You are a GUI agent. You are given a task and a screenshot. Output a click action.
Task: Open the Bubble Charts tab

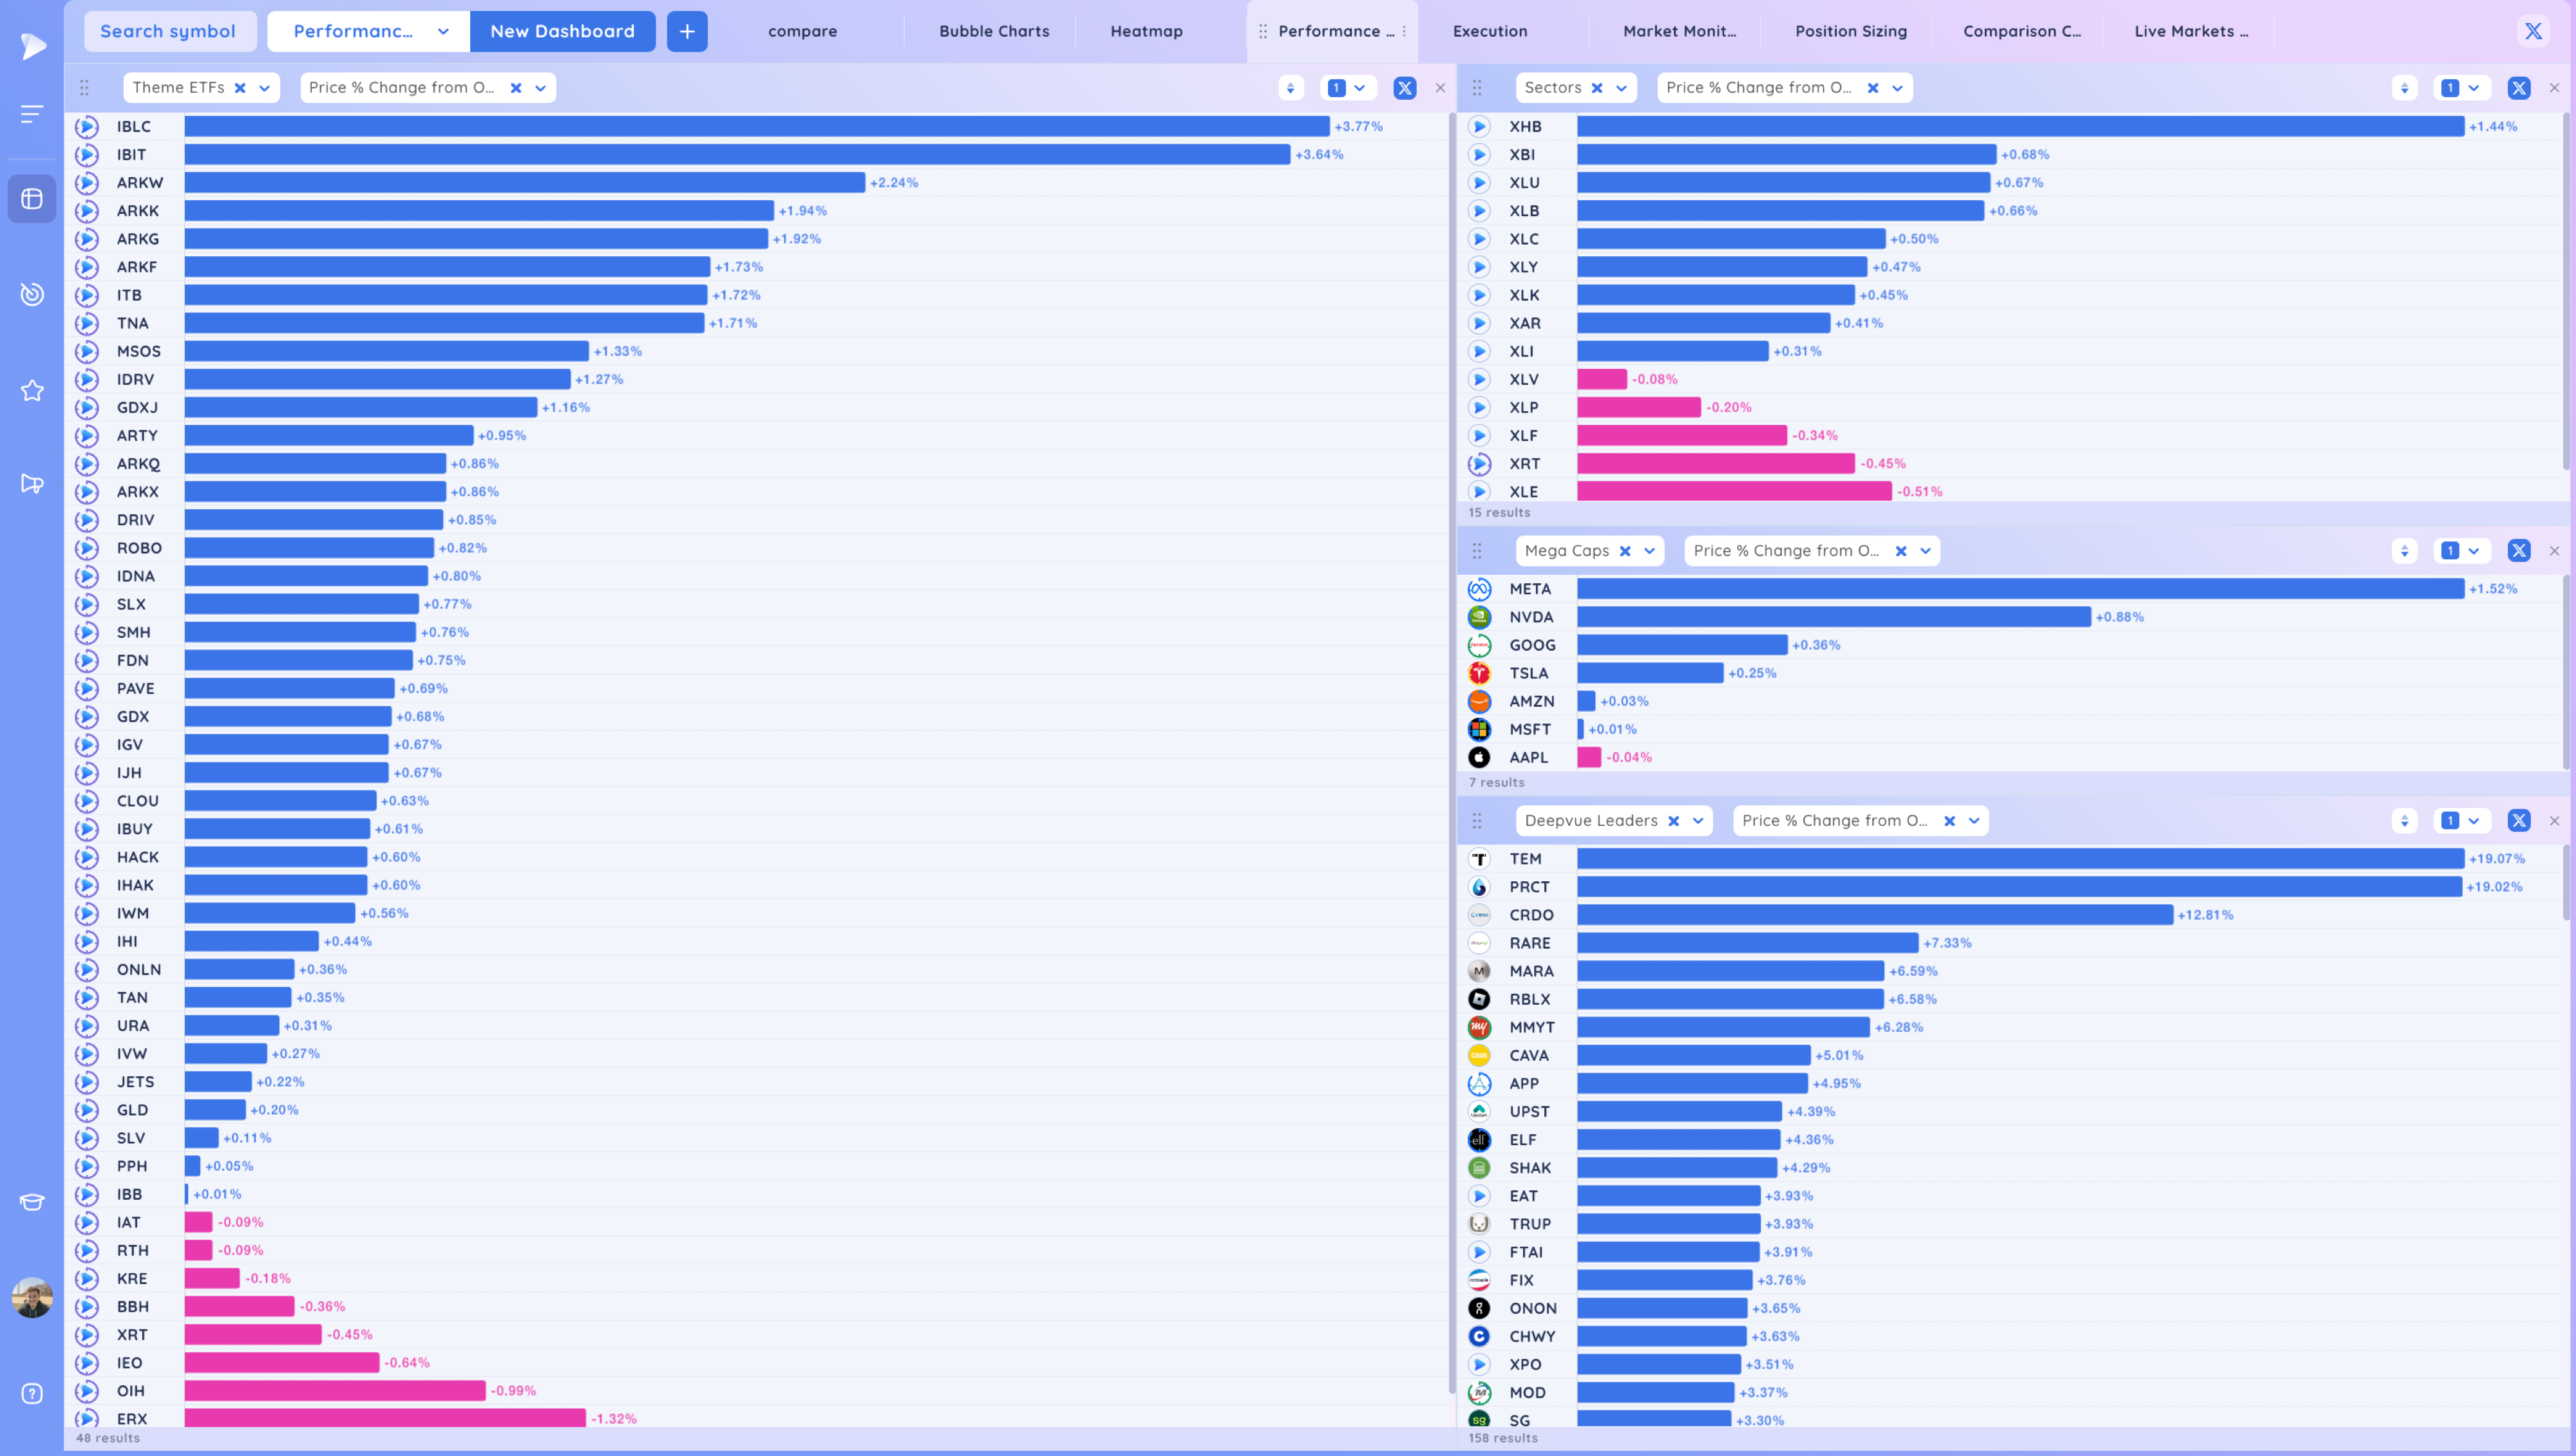994,31
